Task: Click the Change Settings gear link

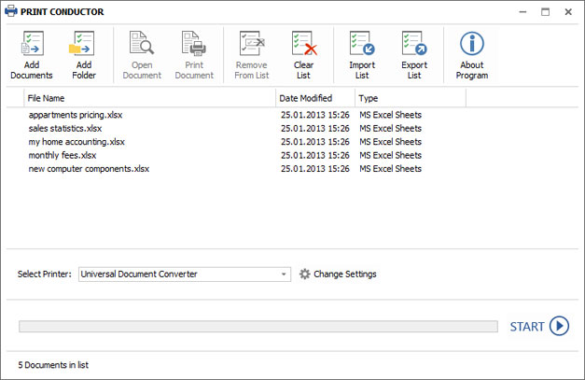Action: pyautogui.click(x=338, y=274)
